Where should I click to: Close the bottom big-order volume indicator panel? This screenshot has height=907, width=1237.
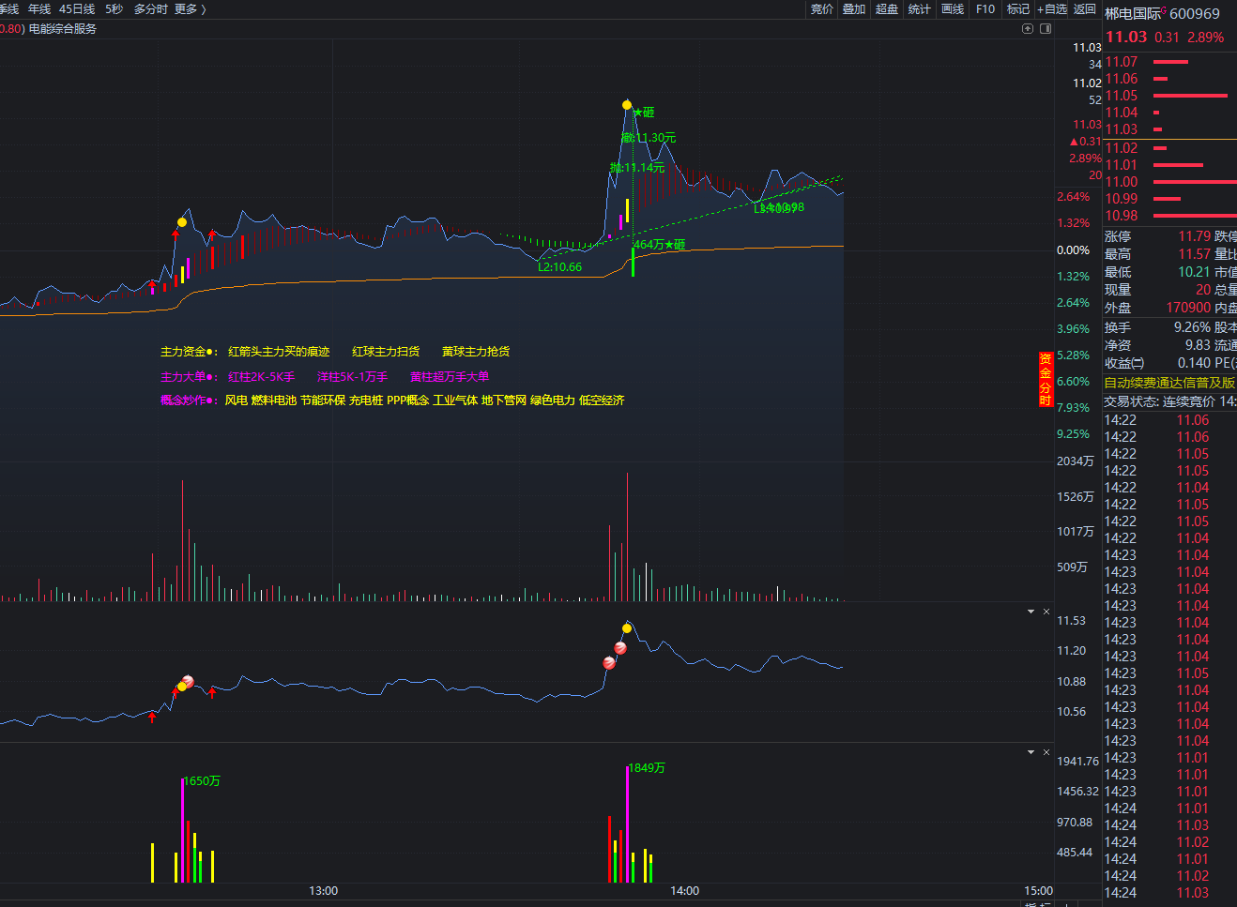coord(1046,752)
